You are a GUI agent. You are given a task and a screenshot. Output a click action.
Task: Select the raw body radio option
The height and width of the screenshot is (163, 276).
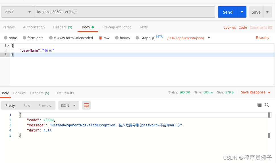tap(100, 38)
